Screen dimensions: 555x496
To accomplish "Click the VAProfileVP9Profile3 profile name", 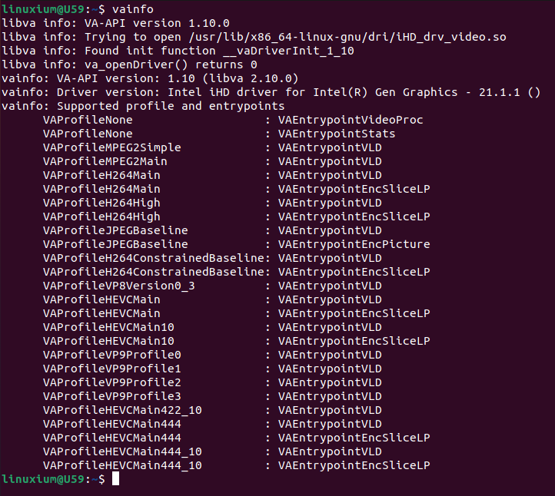I will 112,396.
